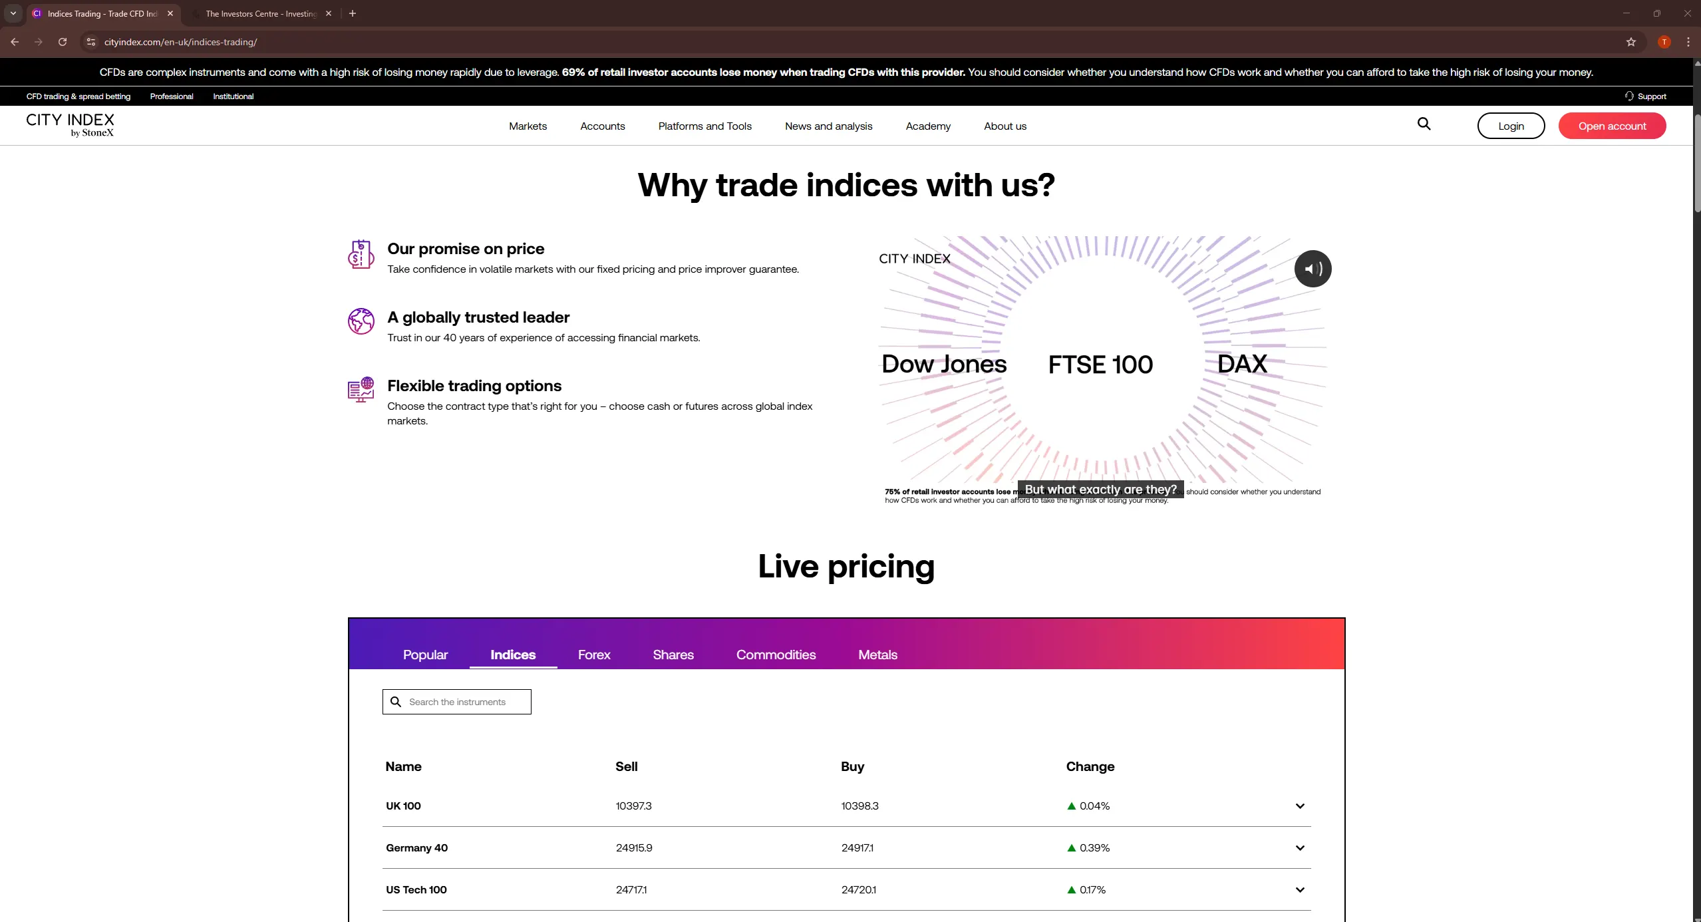Go back using the browser arrow
1701x922 pixels.
14,42
